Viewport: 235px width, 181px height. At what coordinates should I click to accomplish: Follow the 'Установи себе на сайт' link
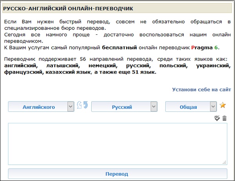point(201,90)
